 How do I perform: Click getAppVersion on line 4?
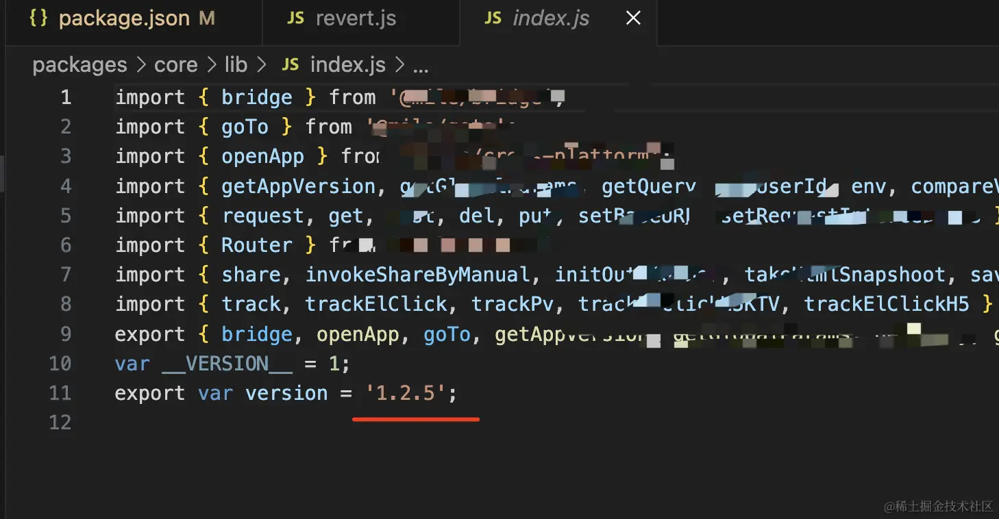[x=299, y=186]
